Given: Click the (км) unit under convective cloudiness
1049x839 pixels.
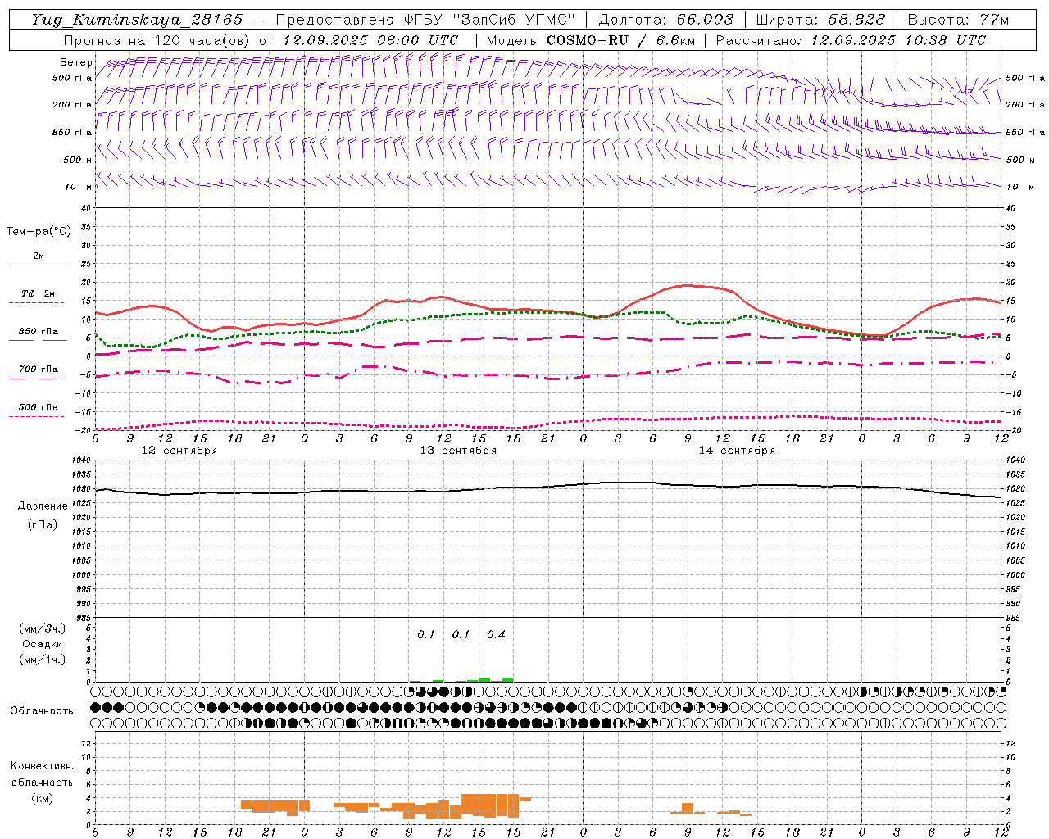Looking at the screenshot, I should point(42,798).
